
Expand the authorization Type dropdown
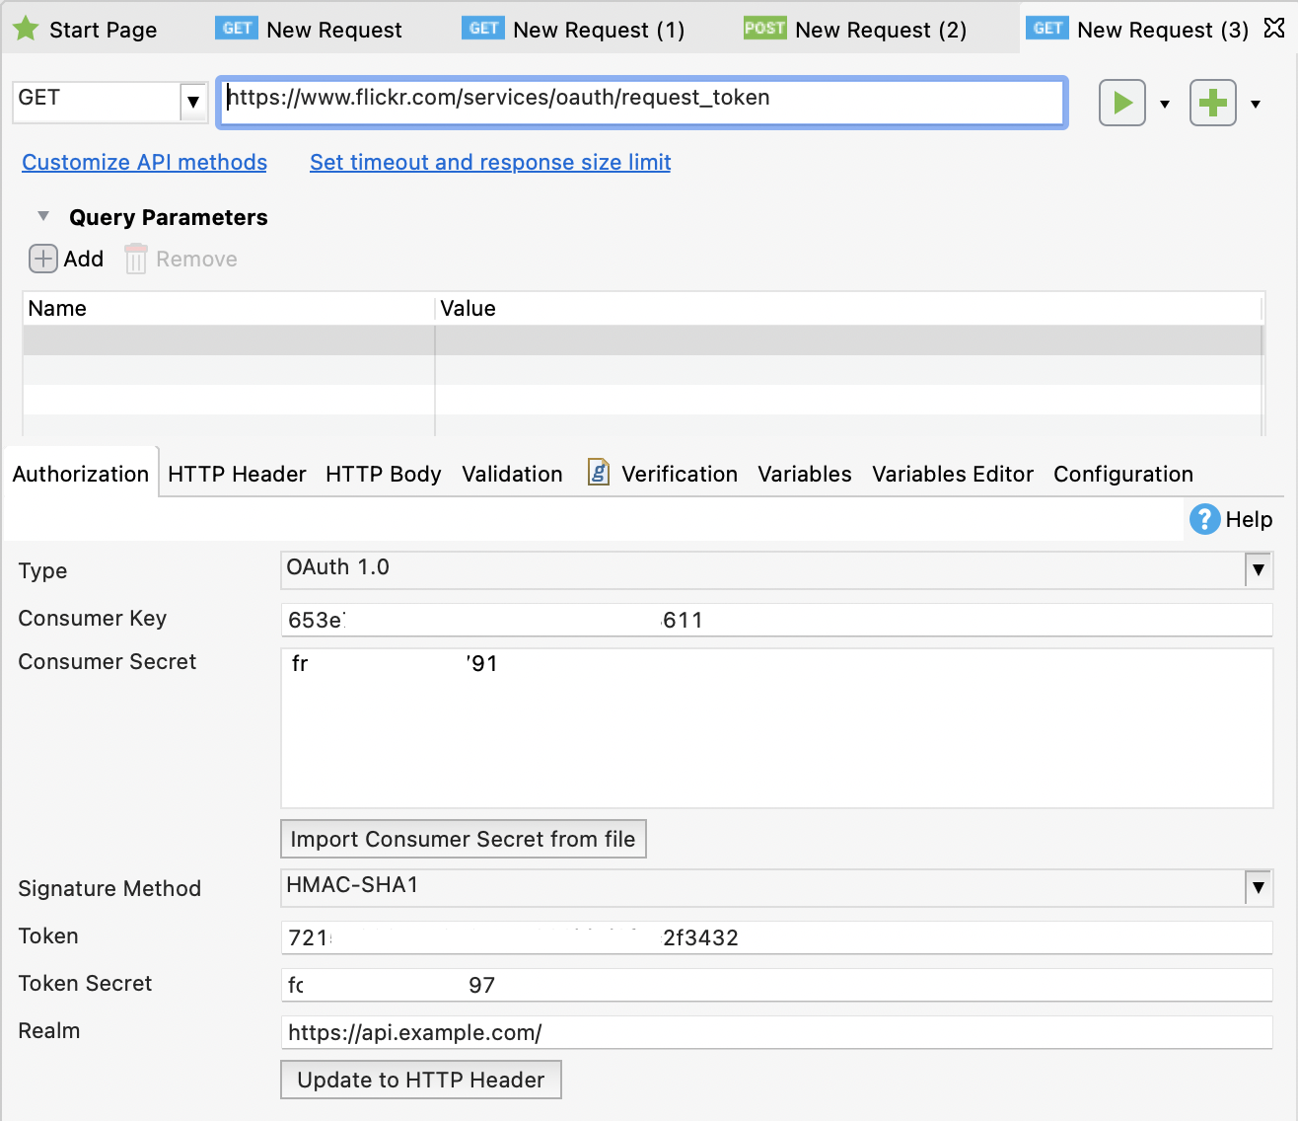coord(1258,569)
